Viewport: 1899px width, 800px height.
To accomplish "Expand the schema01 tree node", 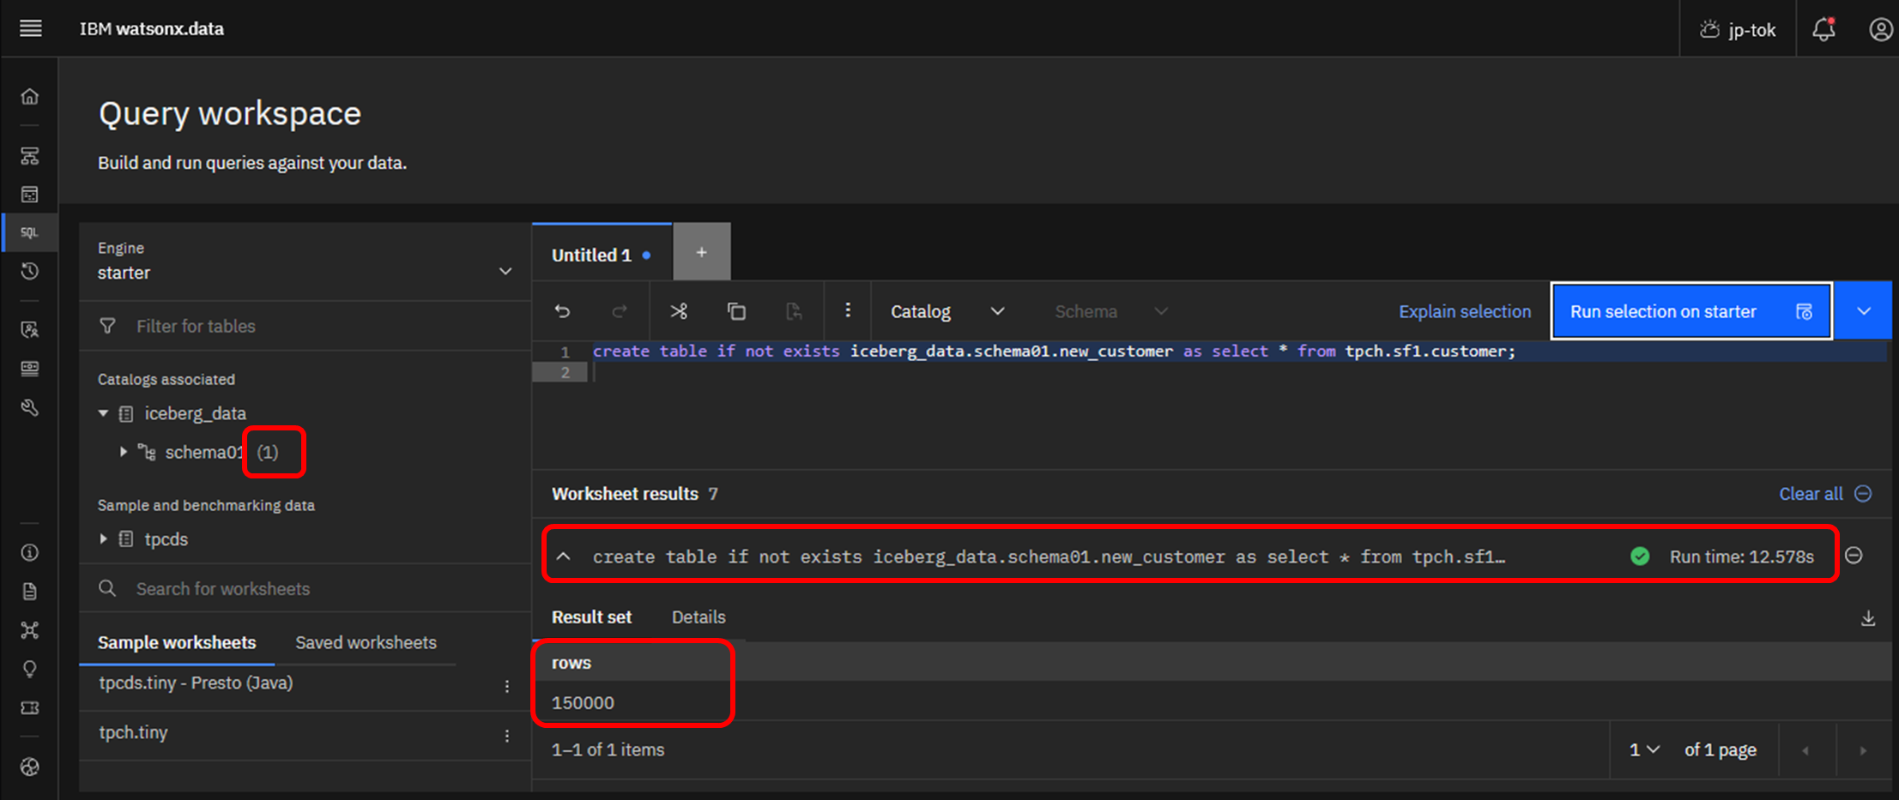I will tap(124, 452).
